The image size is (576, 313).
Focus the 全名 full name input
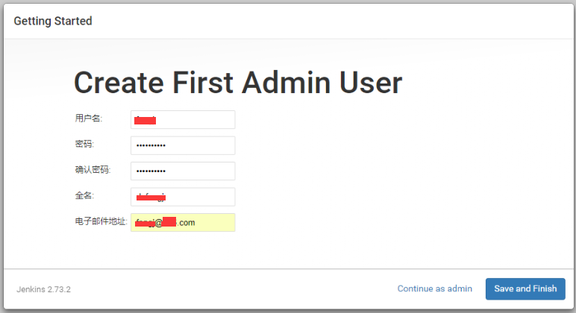pos(183,197)
